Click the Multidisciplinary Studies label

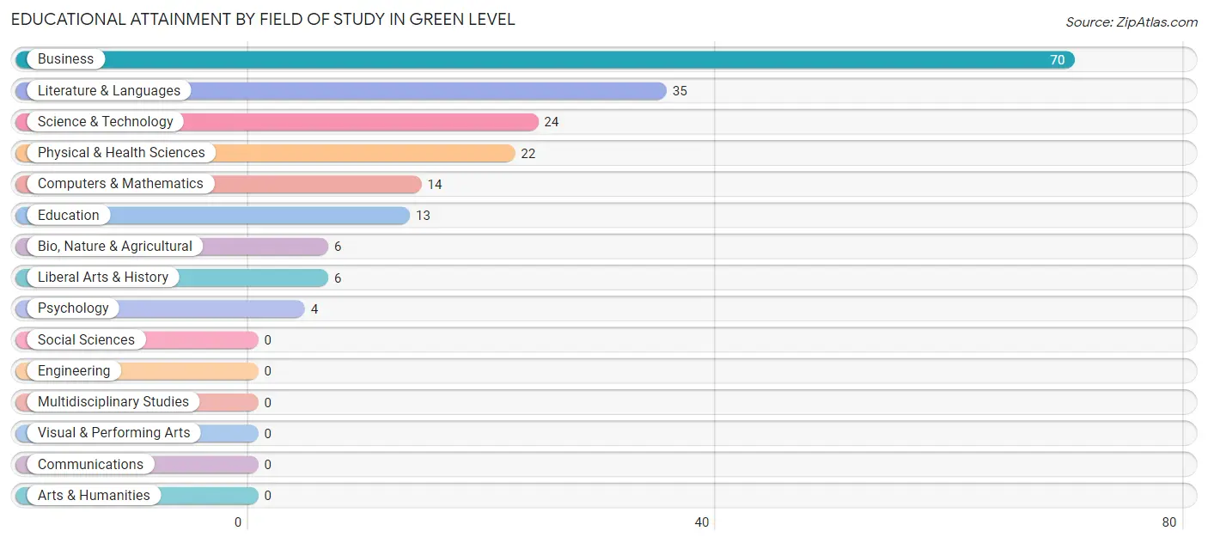tap(113, 402)
